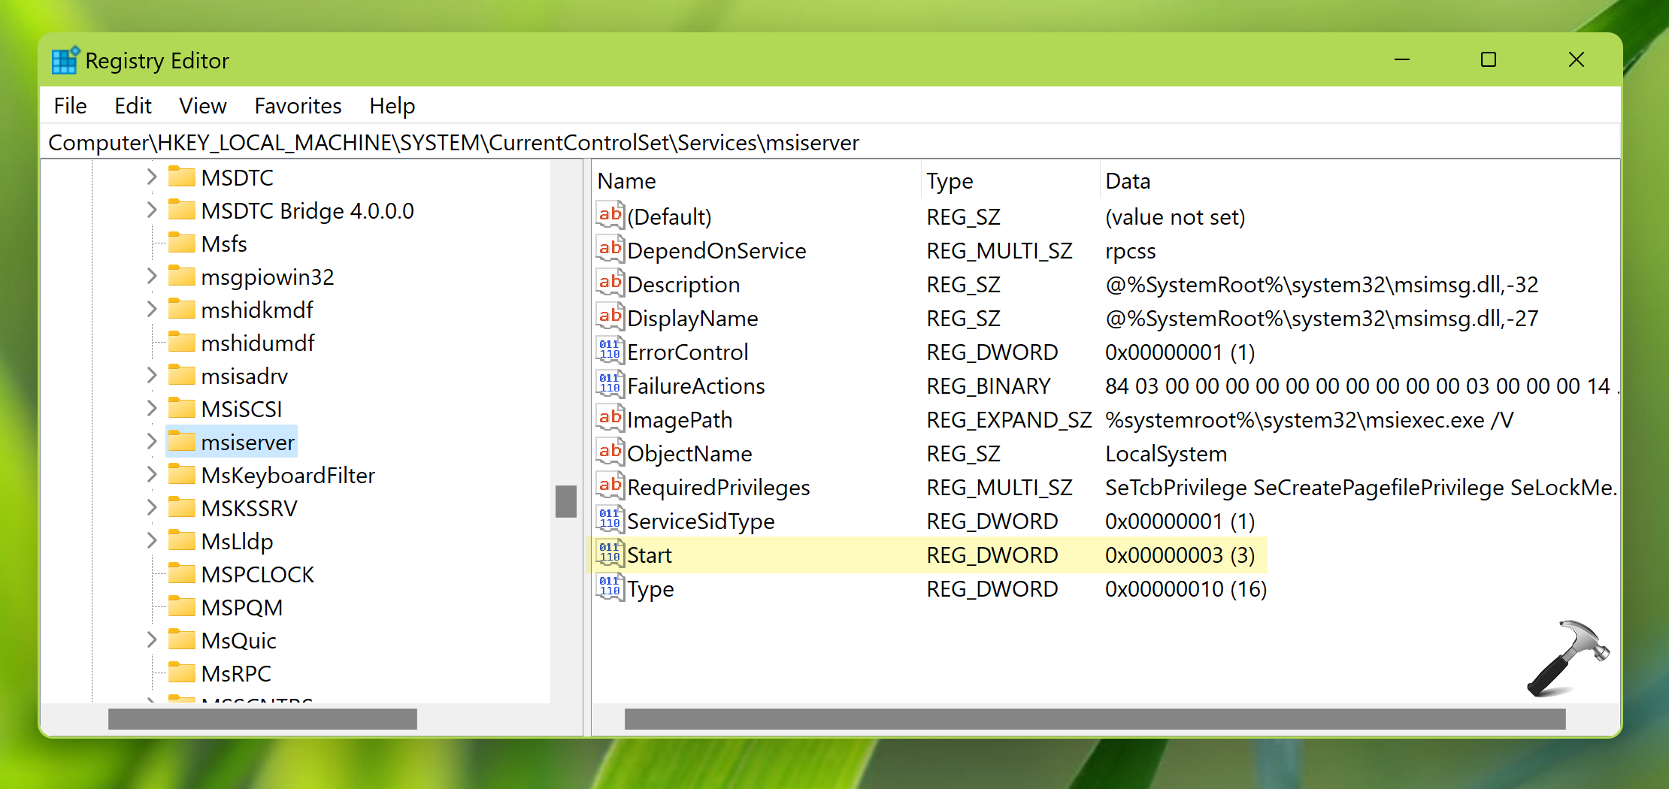Viewport: 1669px width, 789px height.
Task: Click the binary icon beside the Start value
Action: click(x=610, y=554)
